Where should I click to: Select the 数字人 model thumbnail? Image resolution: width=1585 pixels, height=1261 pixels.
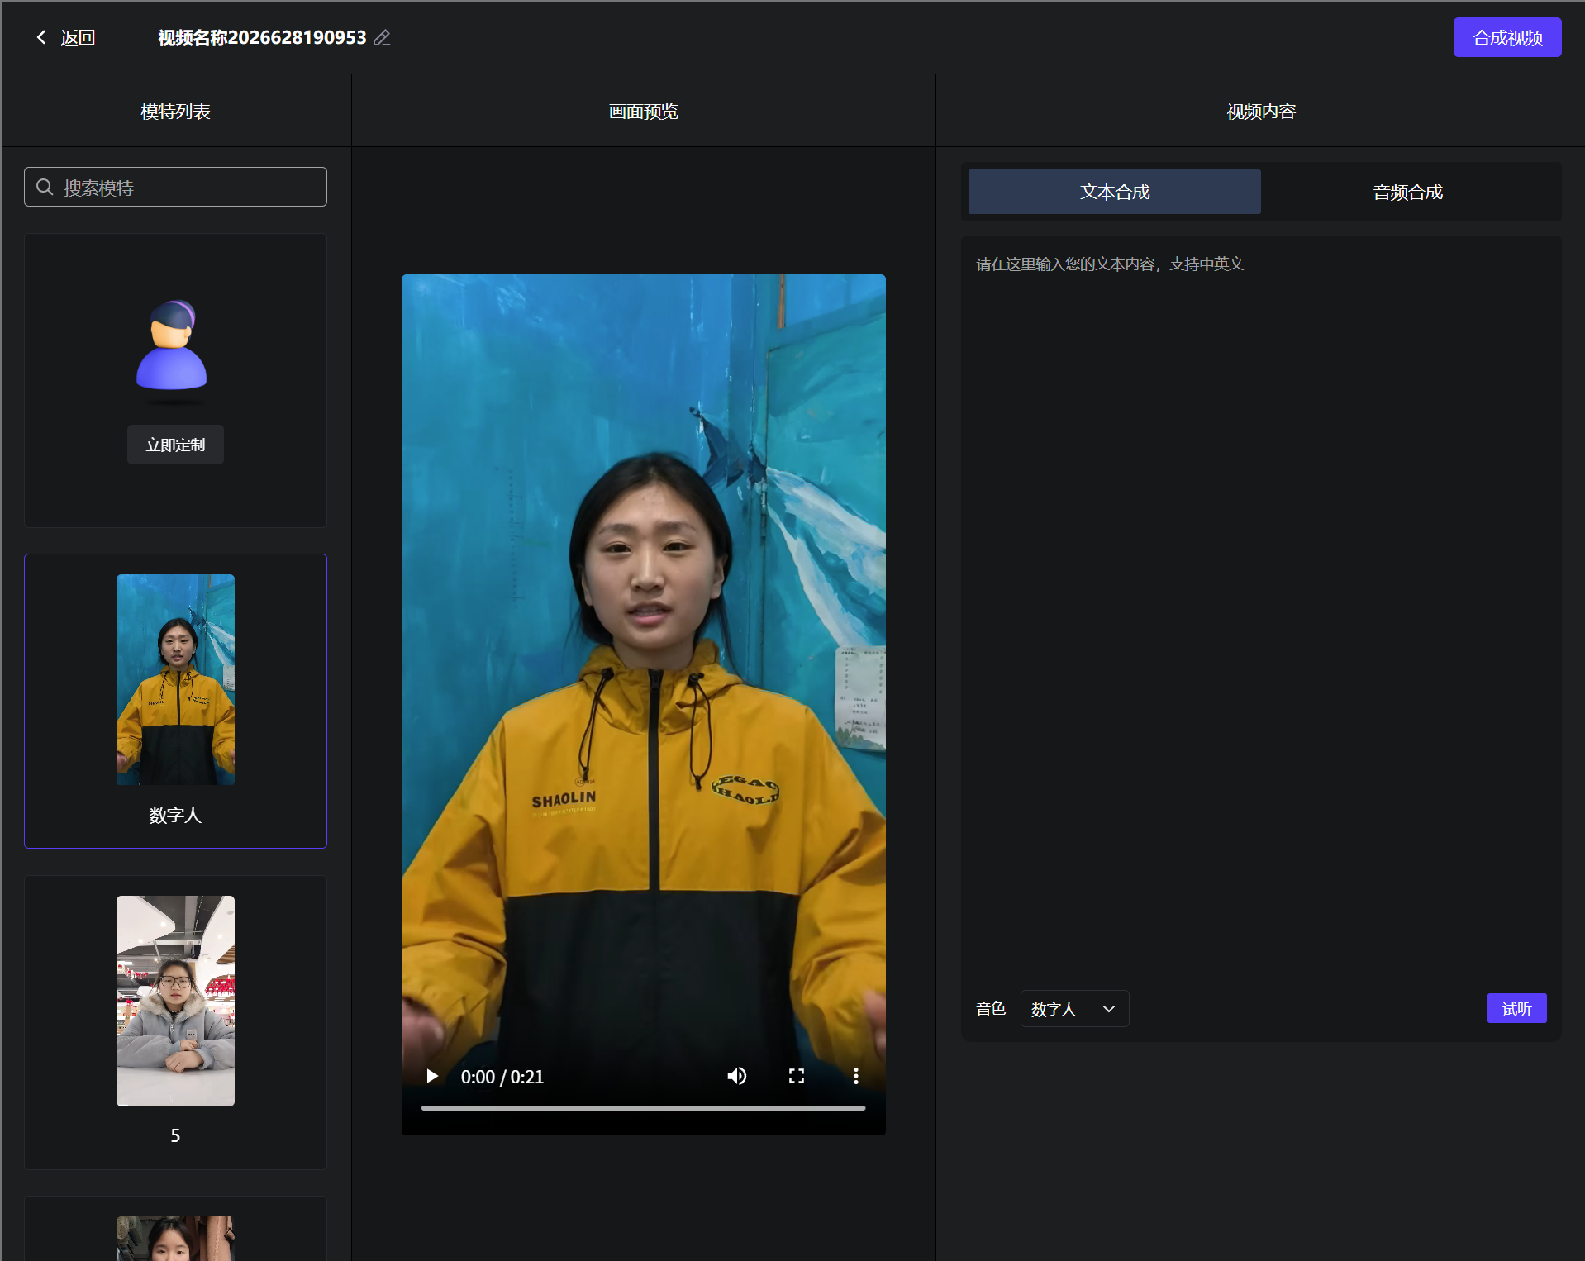point(175,679)
